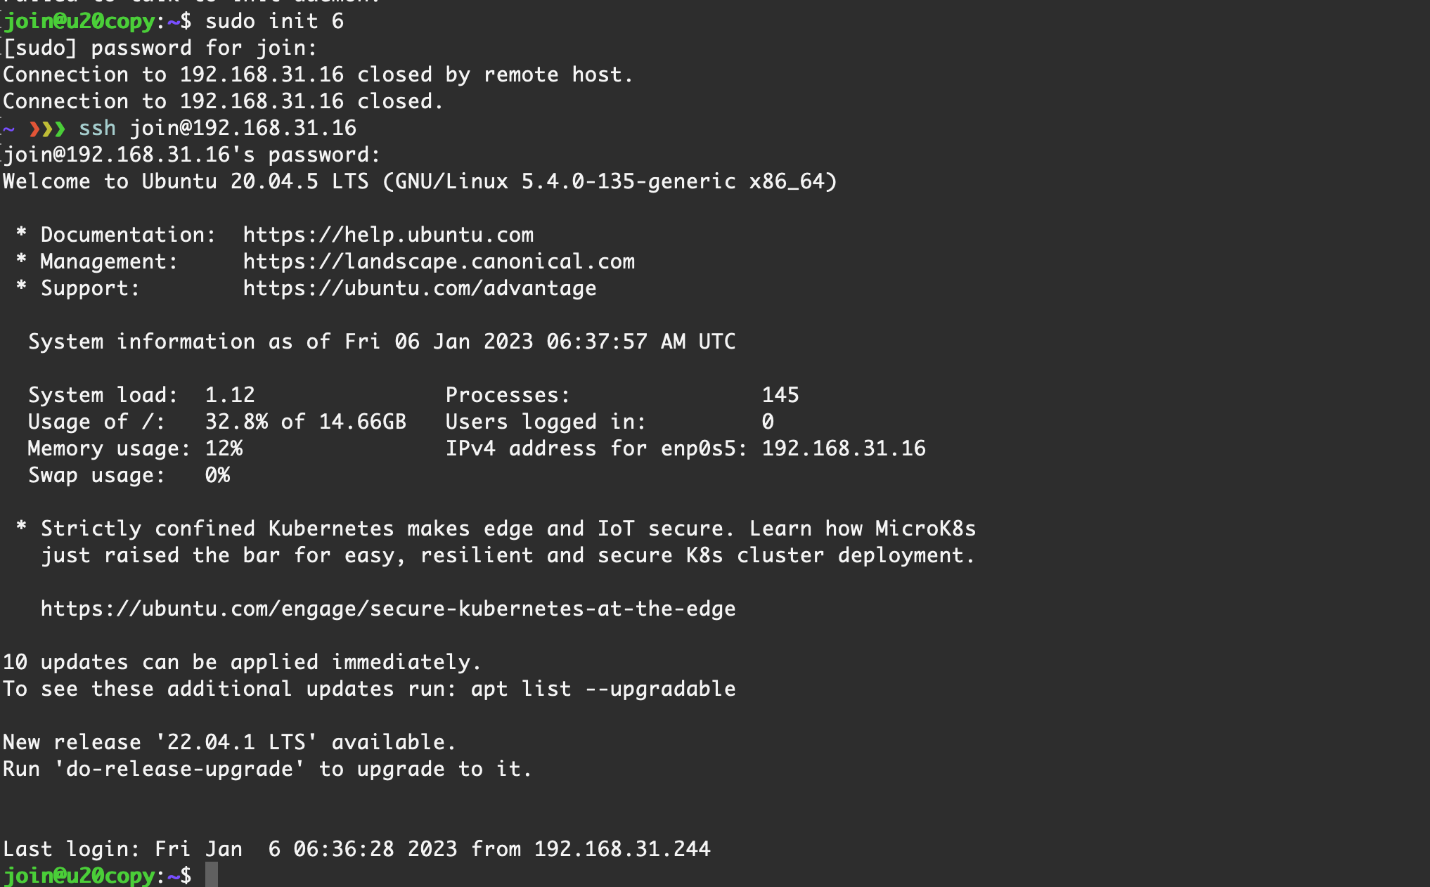The width and height of the screenshot is (1430, 887).
Task: Click the swap usage value 0%
Action: pos(217,475)
